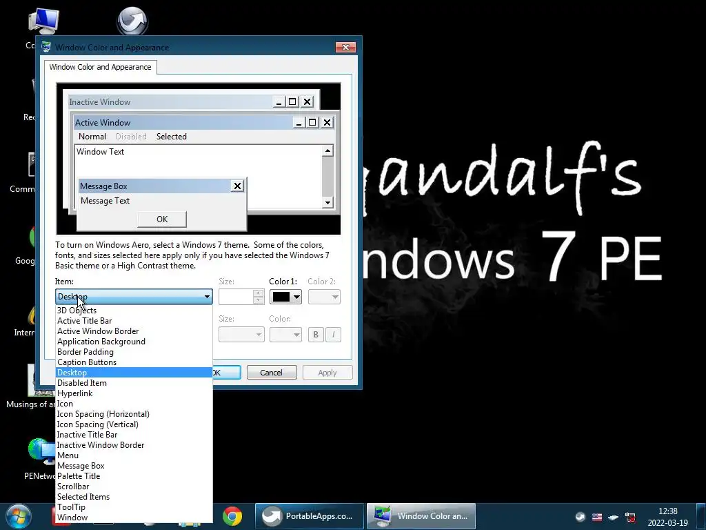
Task: Select Inactive Window Border entry
Action: coord(134,445)
